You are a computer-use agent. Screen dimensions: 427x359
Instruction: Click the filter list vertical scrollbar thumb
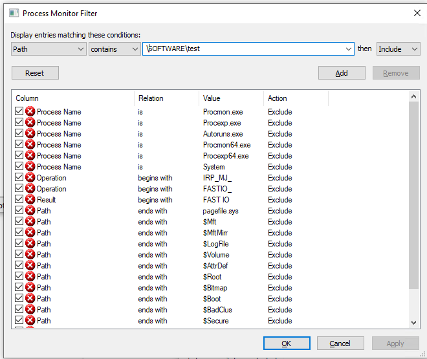pos(413,195)
